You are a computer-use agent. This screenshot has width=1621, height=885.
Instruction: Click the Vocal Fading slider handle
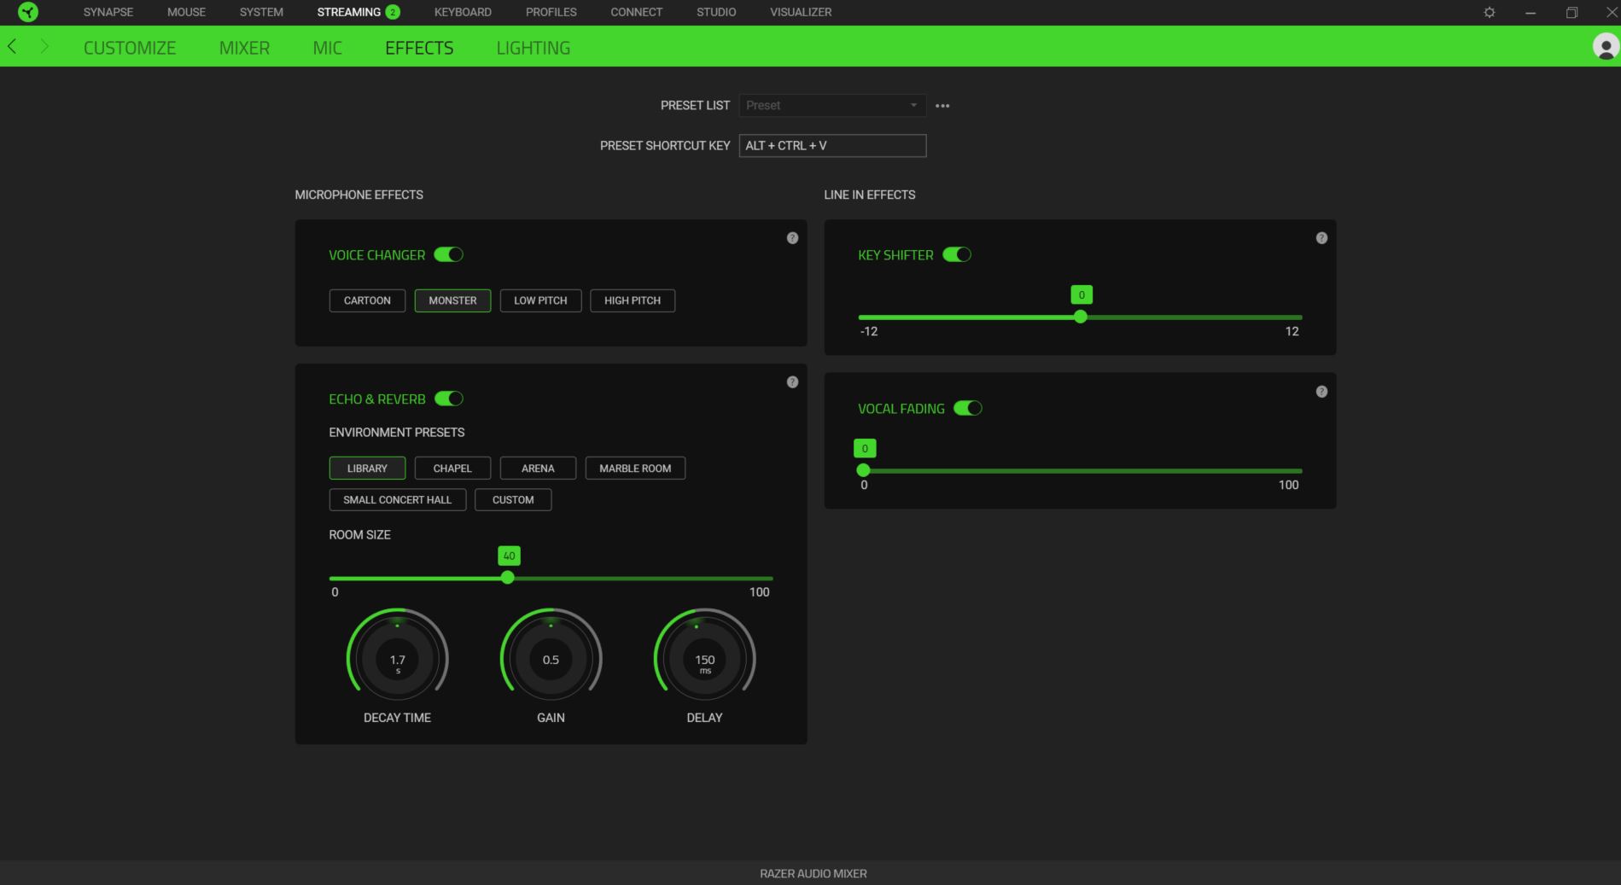click(863, 470)
